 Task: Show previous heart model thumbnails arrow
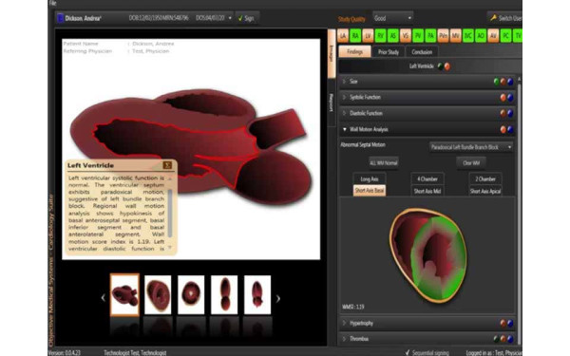coord(103,298)
